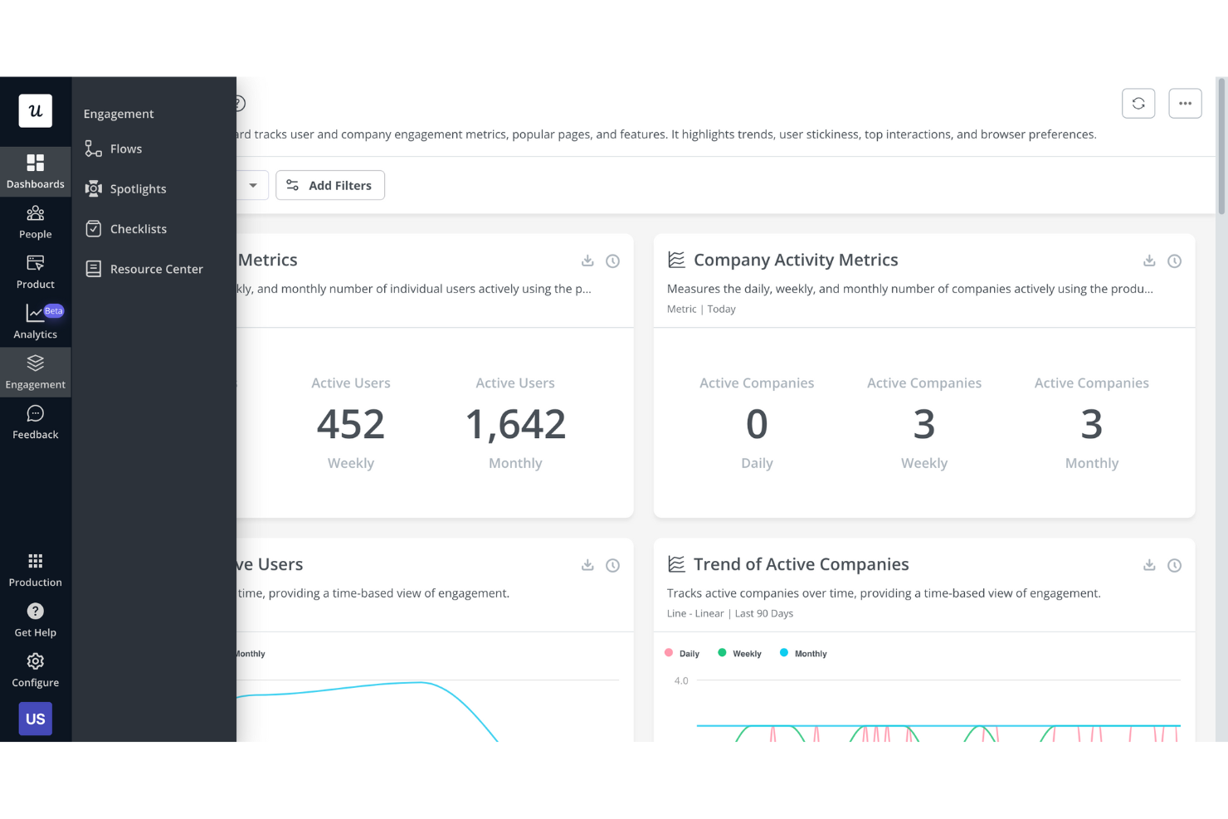Open the Dashboards section in the sidebar
Image resolution: width=1228 pixels, height=819 pixels.
pos(35,170)
